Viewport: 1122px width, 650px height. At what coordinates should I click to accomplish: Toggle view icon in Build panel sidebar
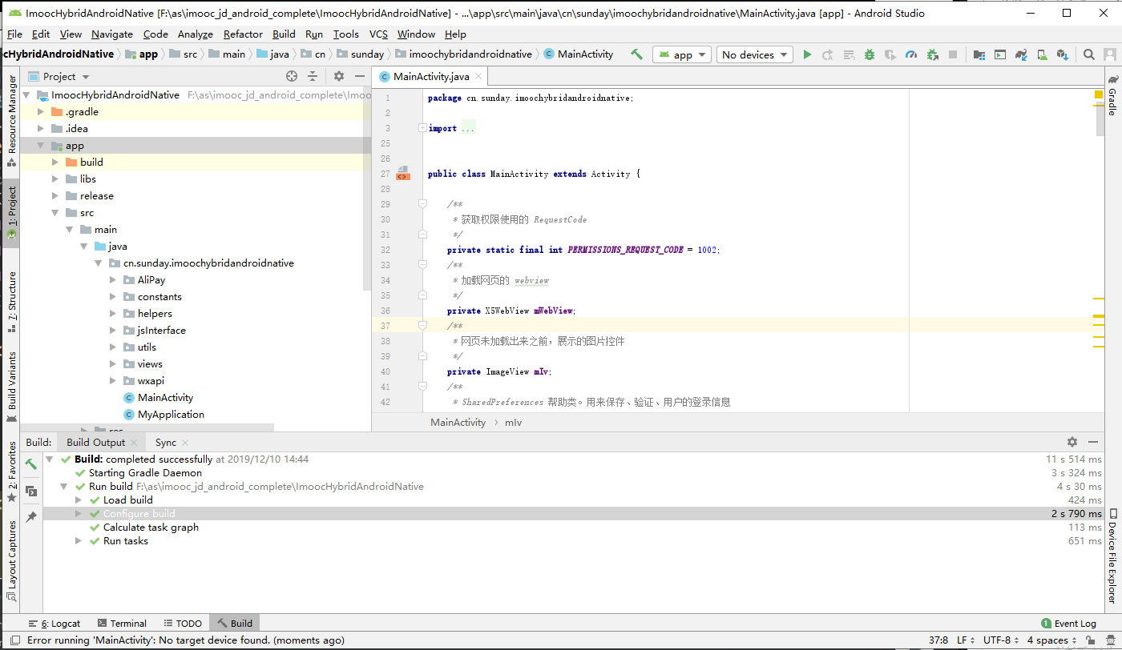point(31,491)
